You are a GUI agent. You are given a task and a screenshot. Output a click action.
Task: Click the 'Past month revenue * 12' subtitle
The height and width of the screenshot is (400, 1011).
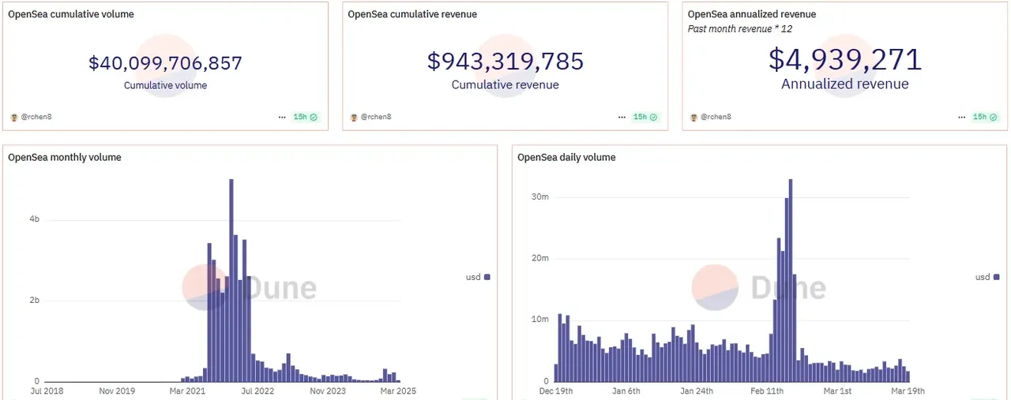click(740, 28)
